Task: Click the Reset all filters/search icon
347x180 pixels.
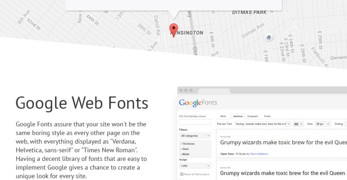Action: (x=182, y=174)
